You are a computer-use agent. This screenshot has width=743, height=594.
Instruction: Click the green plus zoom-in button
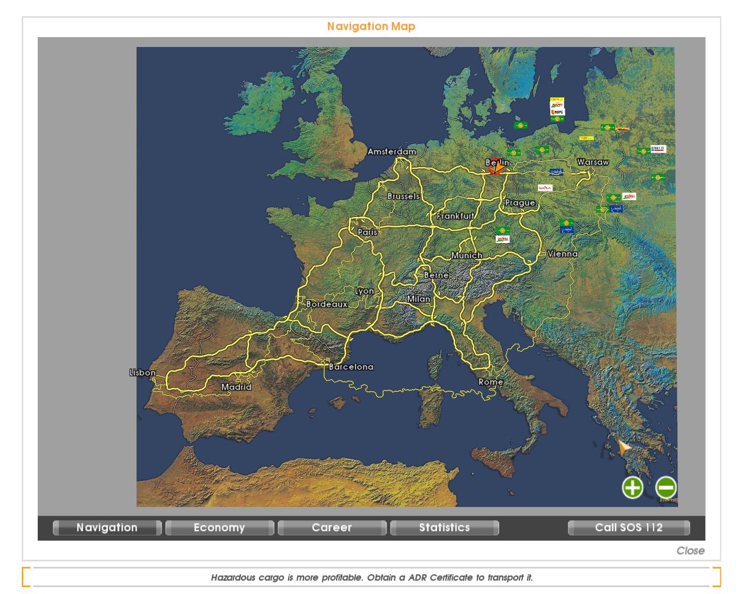point(633,487)
